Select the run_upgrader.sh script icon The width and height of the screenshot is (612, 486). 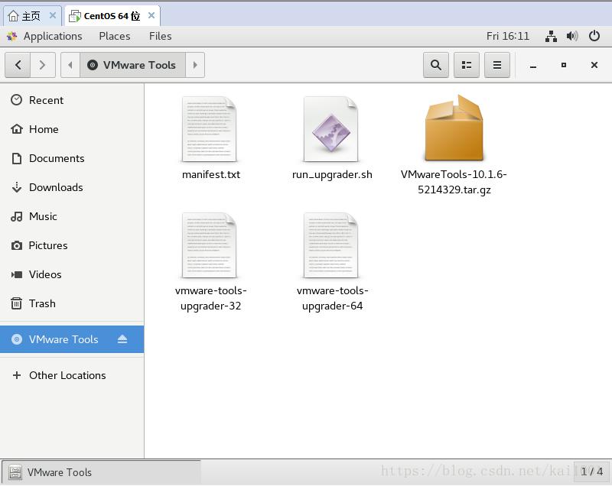tap(331, 129)
